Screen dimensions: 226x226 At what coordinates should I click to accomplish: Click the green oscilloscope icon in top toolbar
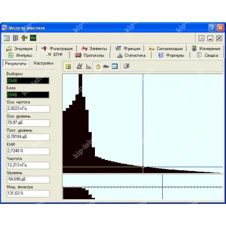point(33,38)
